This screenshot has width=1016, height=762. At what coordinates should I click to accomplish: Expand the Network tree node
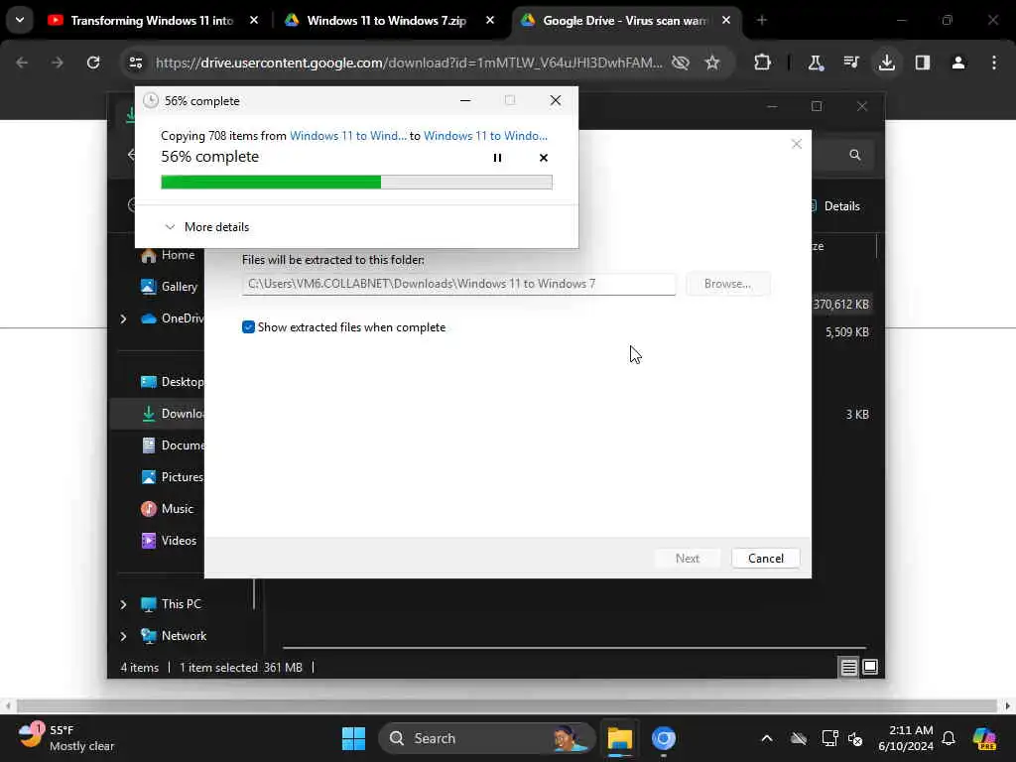point(123,636)
